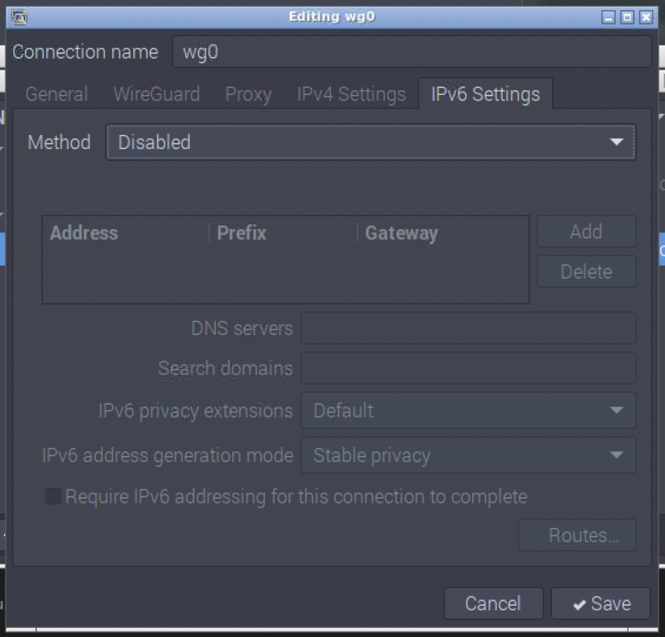Switch to the General tab
Viewport: 665px width, 637px height.
point(56,94)
